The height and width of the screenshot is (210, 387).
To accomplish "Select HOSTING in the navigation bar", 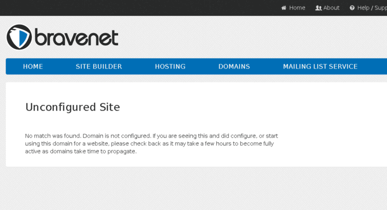I will pyautogui.click(x=170, y=67).
